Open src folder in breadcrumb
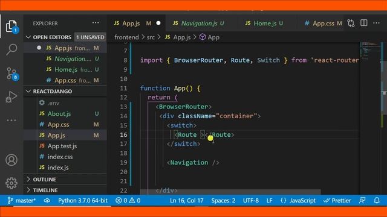 point(151,37)
